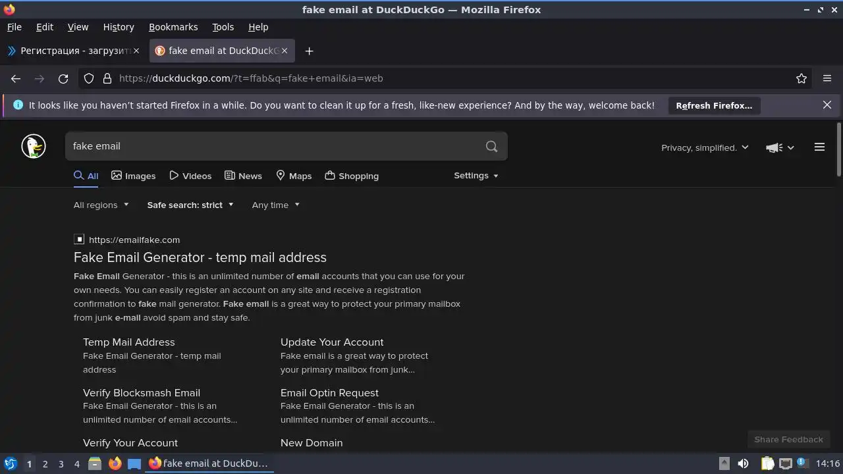843x474 pixels.
Task: Open Verify Your Account sitelink
Action: point(130,443)
